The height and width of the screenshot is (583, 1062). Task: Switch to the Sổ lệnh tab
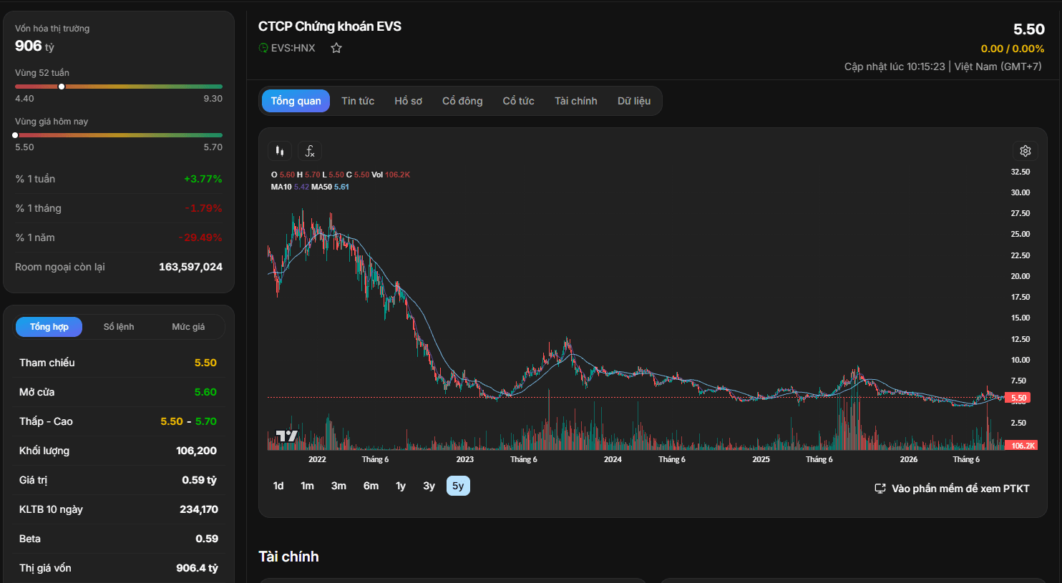click(x=119, y=327)
